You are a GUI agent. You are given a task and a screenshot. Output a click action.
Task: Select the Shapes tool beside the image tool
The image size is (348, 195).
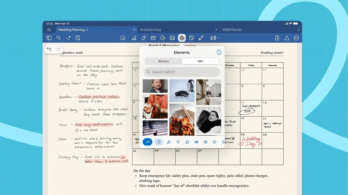[x=163, y=38]
